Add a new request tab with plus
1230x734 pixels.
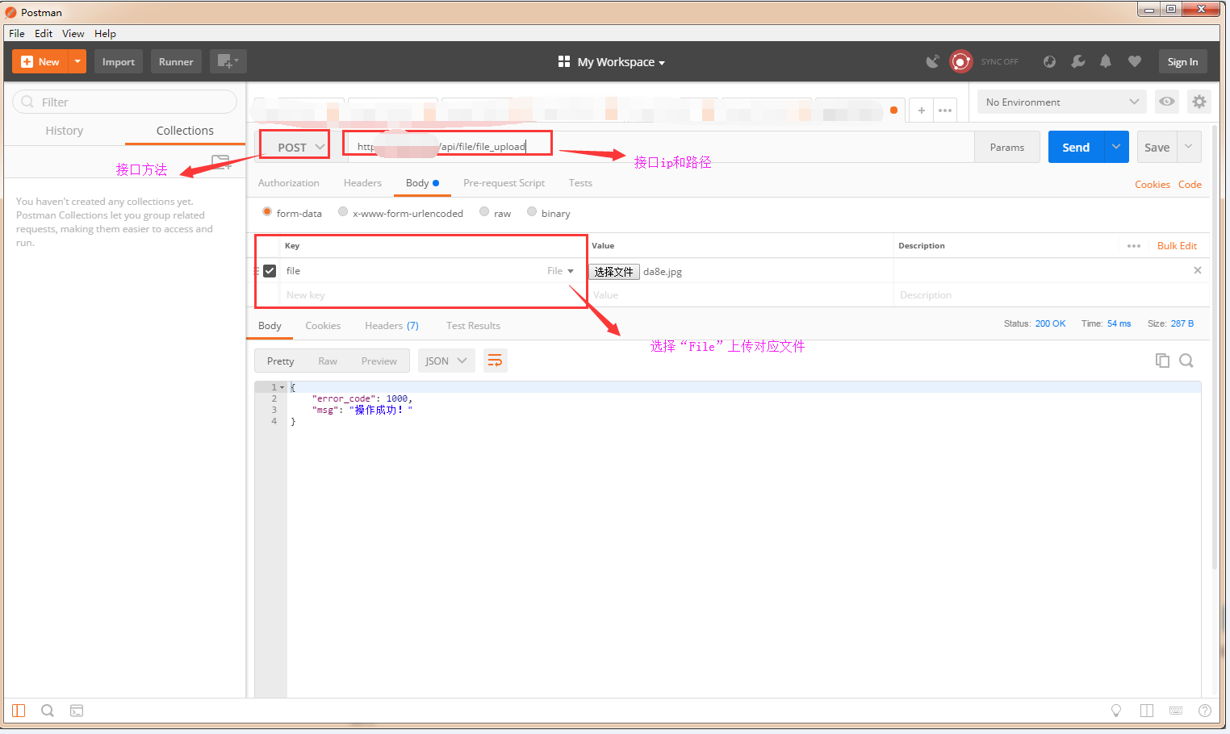921,110
